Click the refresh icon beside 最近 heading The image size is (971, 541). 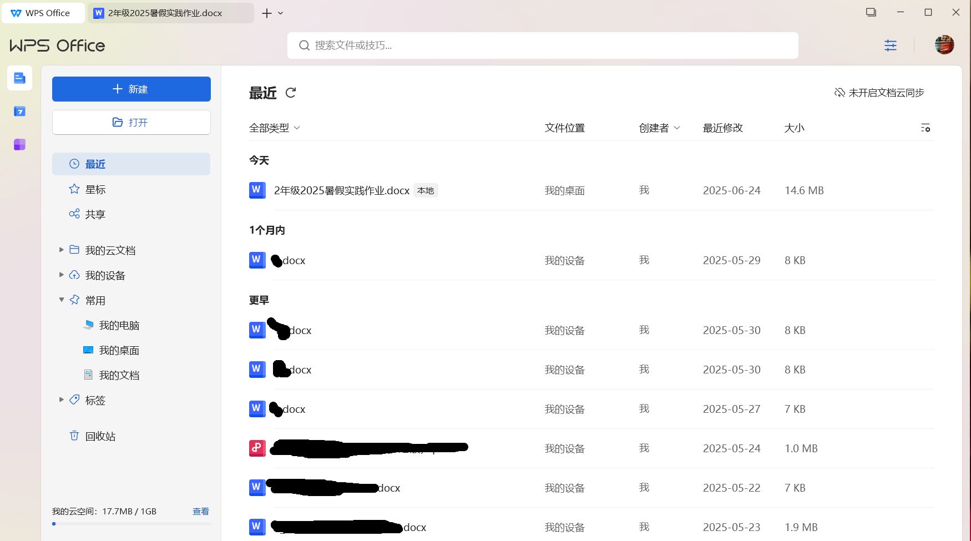point(290,93)
